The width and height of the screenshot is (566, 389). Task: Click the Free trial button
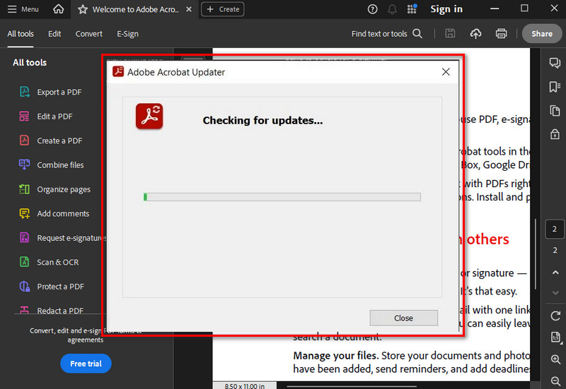click(x=86, y=364)
